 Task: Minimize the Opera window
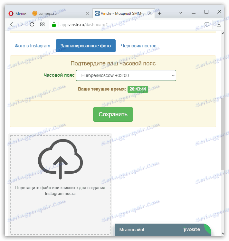(x=194, y=13)
